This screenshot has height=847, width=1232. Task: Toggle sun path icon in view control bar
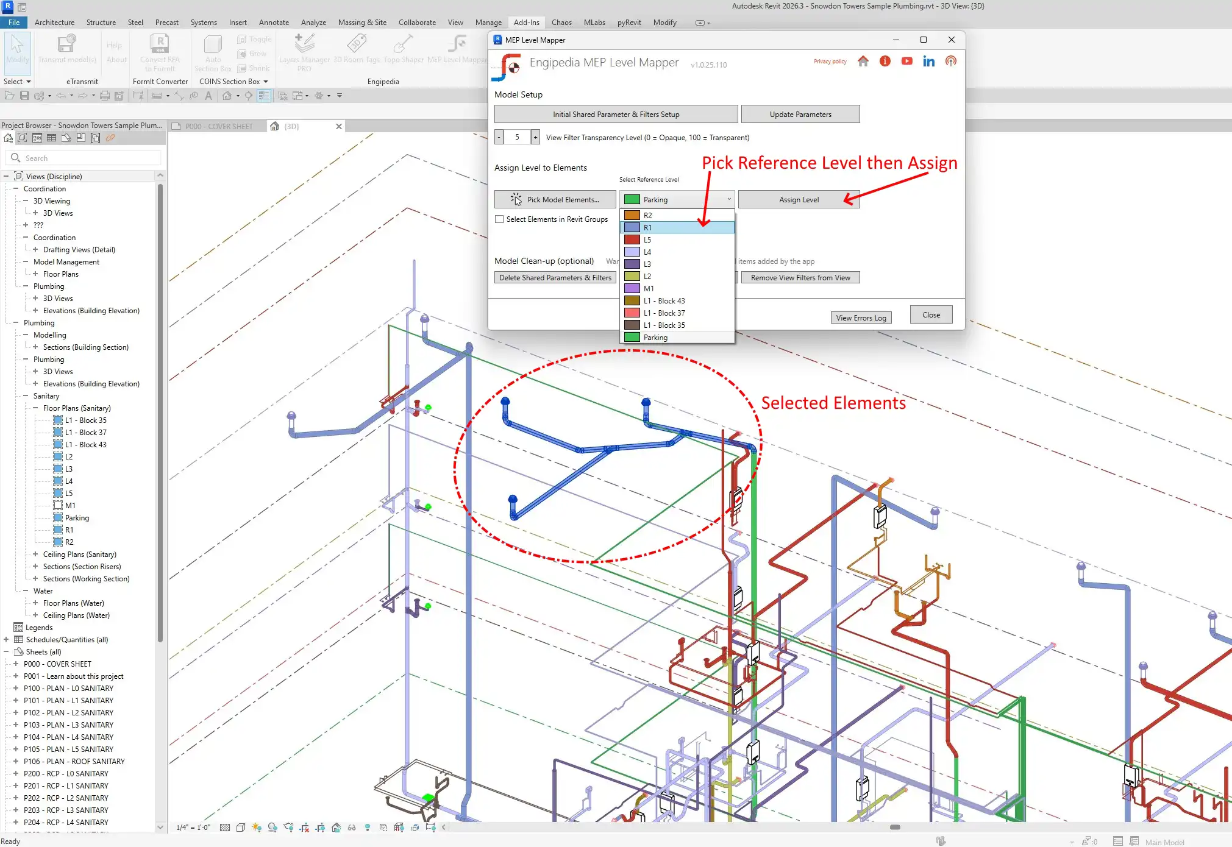pos(257,828)
